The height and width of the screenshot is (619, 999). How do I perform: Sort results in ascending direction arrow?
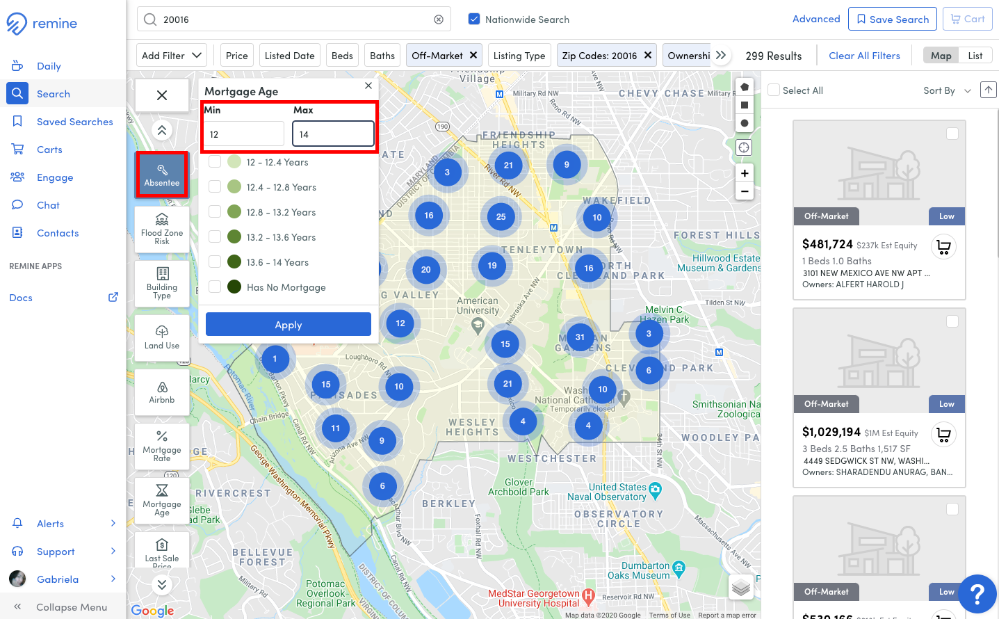[988, 90]
